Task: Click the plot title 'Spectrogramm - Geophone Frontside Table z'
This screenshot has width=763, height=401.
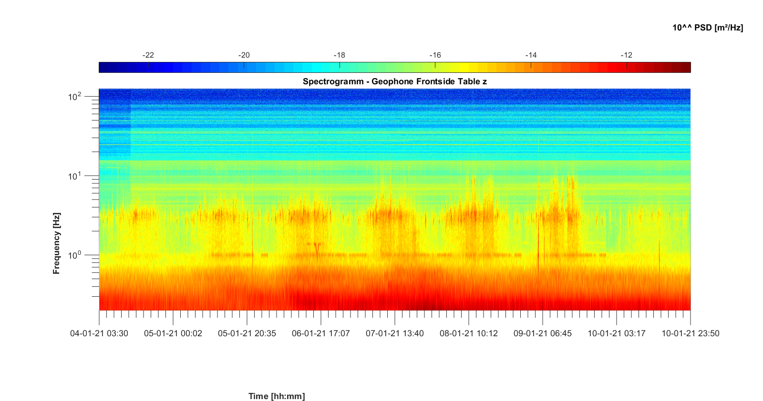Action: 395,81
